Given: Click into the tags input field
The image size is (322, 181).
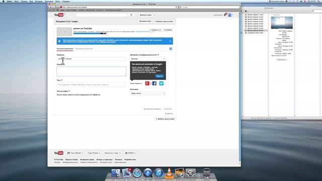Looking at the screenshot, I should tap(91, 84).
